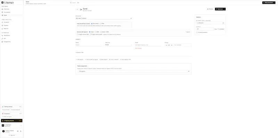Click the Send now button
Image resolution: width=278 pixels, height=138 pixels.
coord(219,9)
